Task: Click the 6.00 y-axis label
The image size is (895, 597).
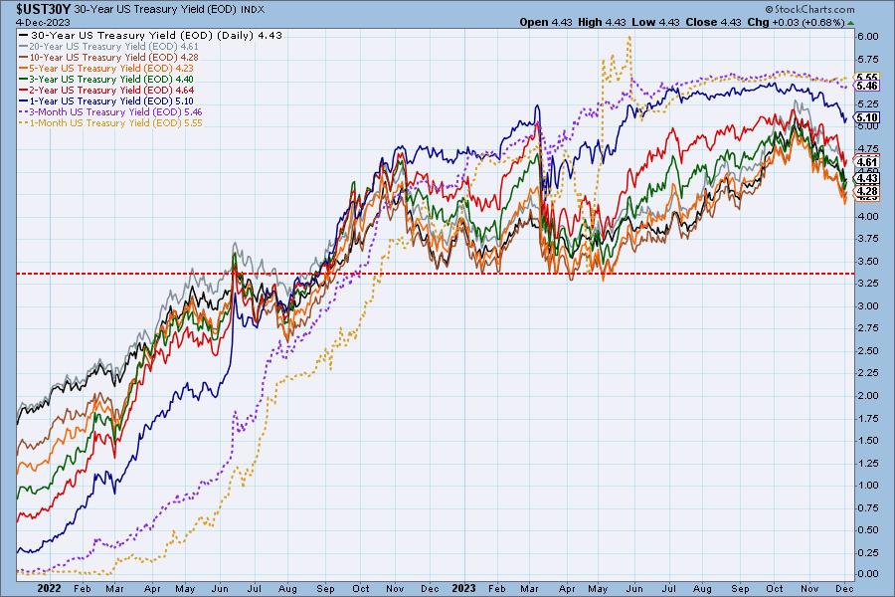Action: tap(867, 37)
